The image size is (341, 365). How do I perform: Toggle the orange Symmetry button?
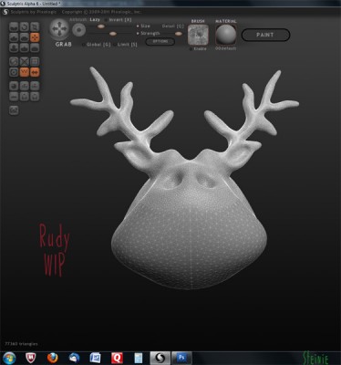point(35,72)
